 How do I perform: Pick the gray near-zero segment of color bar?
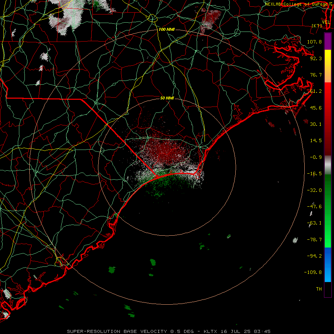click(328, 165)
